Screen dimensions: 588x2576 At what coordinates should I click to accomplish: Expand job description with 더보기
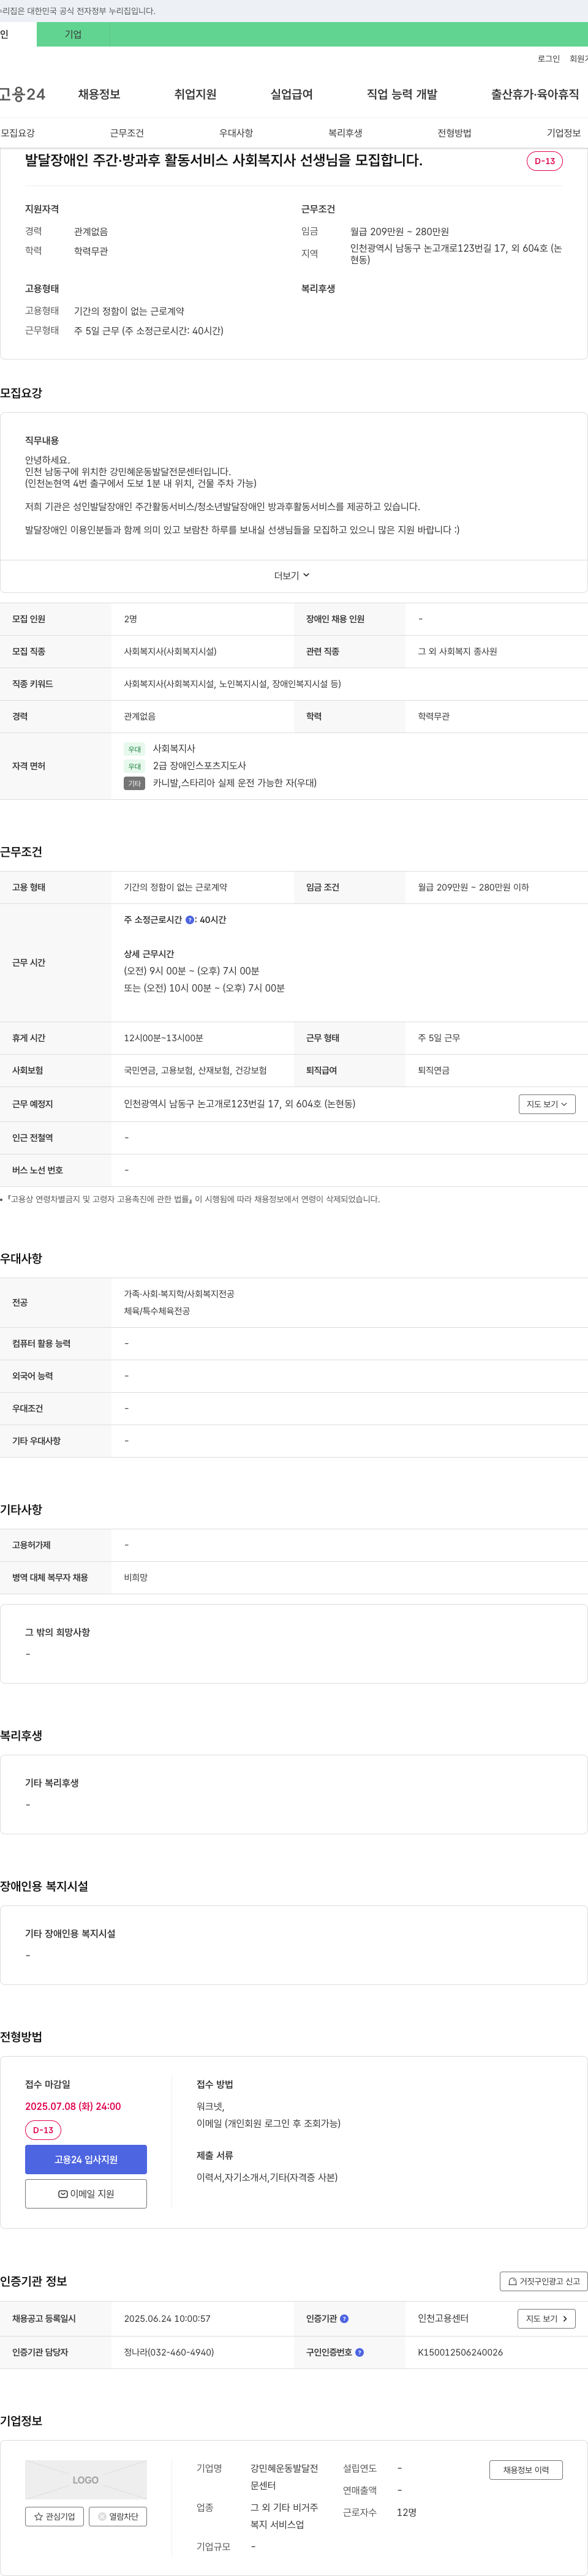pyautogui.click(x=292, y=575)
